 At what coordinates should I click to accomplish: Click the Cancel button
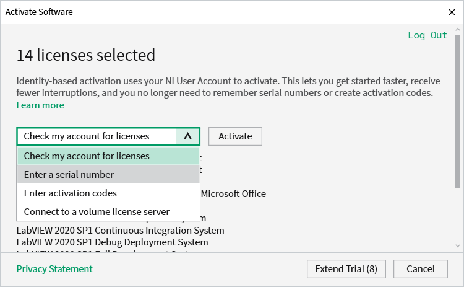(x=421, y=269)
